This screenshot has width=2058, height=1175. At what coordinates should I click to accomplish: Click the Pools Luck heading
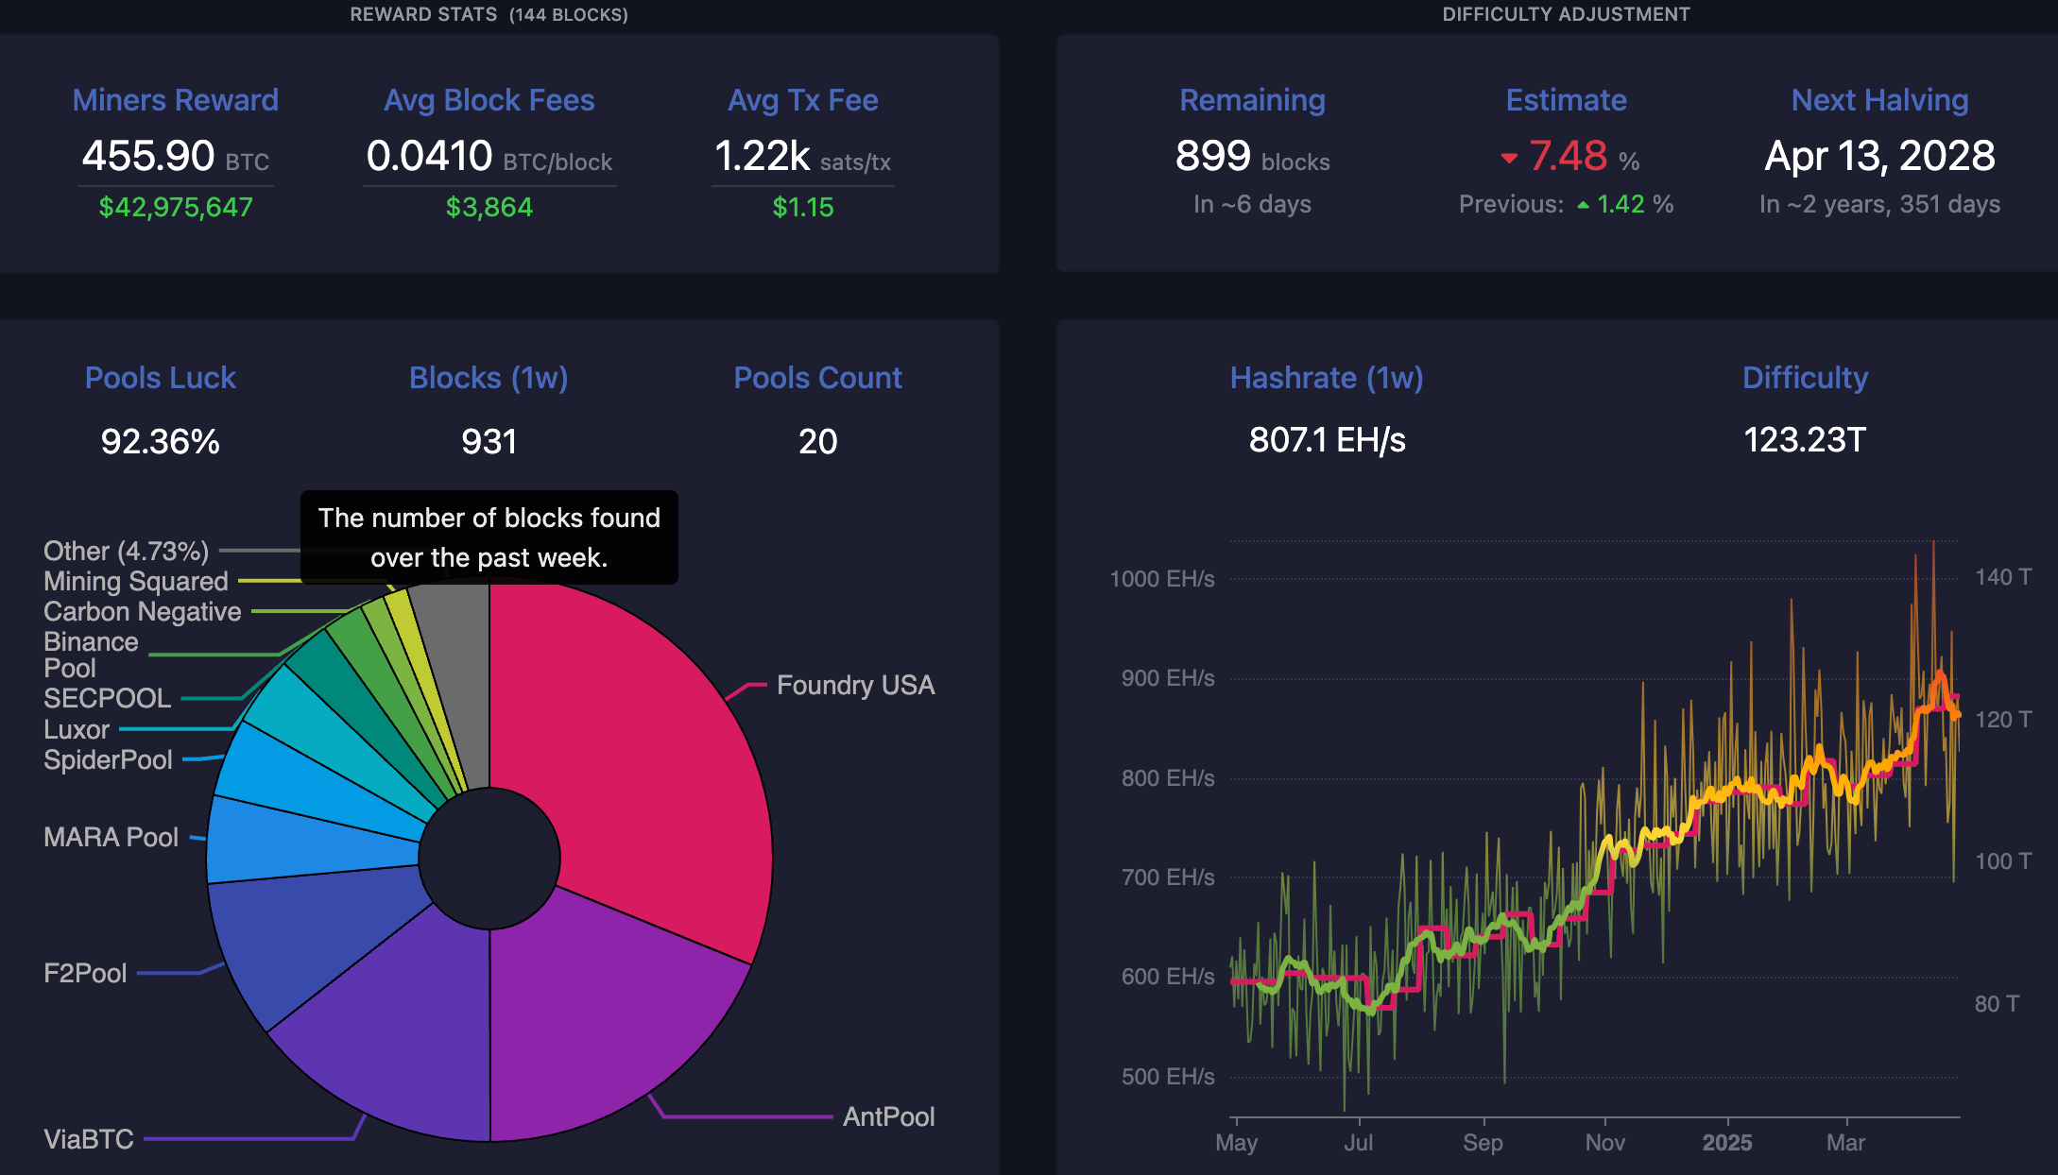pyautogui.click(x=160, y=378)
